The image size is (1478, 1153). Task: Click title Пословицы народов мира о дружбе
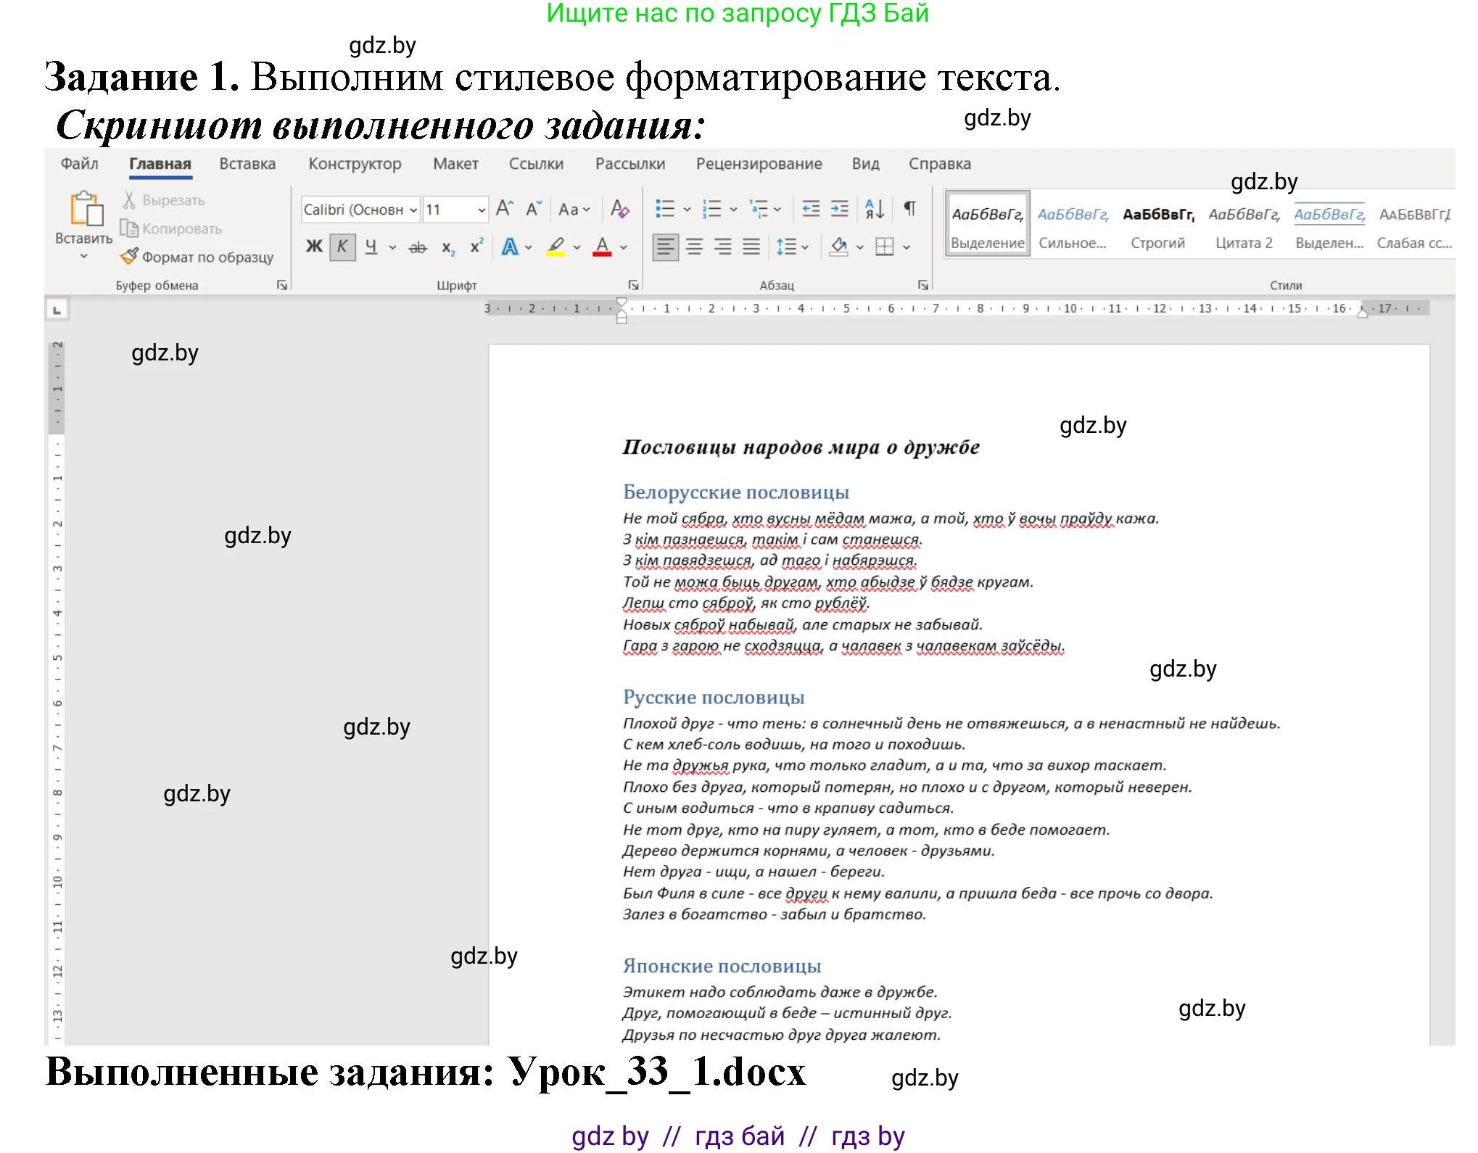(801, 447)
